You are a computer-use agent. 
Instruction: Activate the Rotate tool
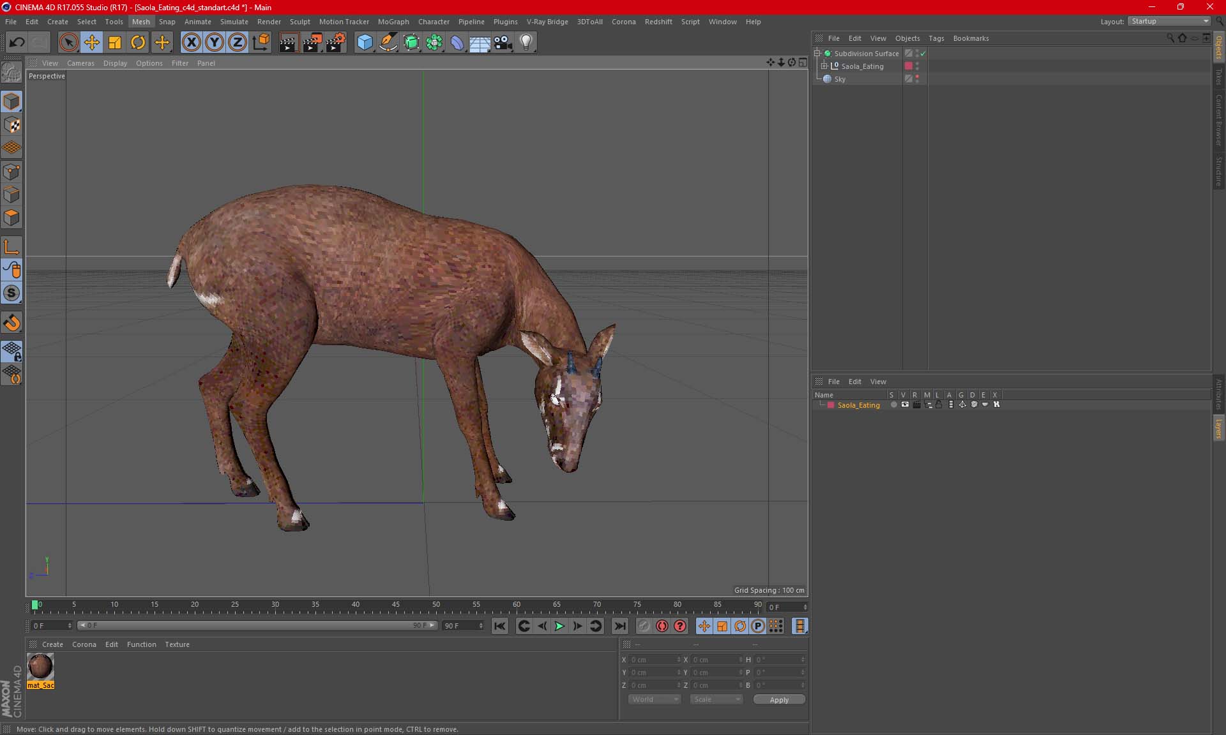(138, 43)
